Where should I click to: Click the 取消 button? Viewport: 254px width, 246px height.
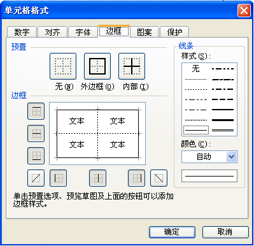tap(225, 232)
